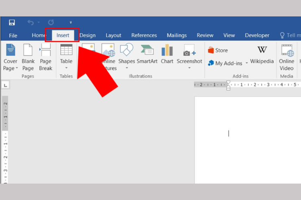Click the Table grid icon
This screenshot has width=301, height=200.
click(66, 50)
